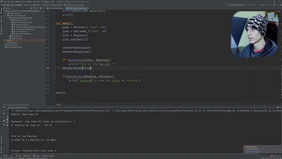282x159 pixels.
Task: Click the collapse all icon in Project panel
Action: click(37, 8)
